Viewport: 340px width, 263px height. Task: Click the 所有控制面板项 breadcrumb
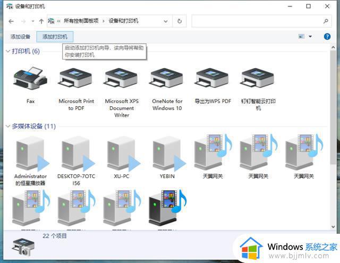click(81, 21)
